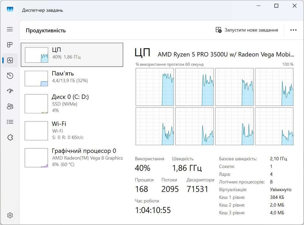Screen dimensions: 304x225
Task: Select Графічний процесор 0 item
Action: (x=72, y=158)
